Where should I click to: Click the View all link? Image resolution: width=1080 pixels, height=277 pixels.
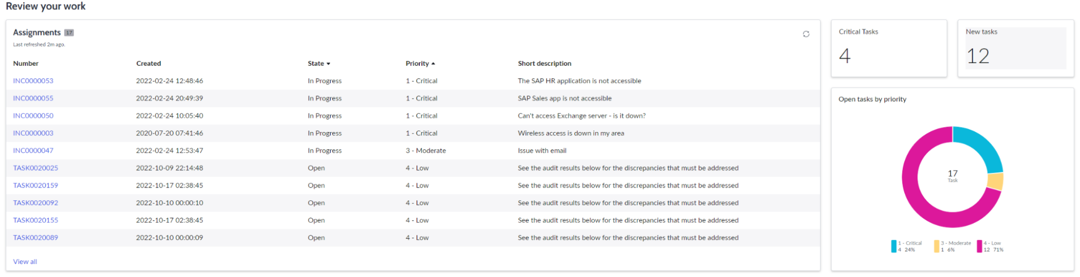tap(25, 262)
